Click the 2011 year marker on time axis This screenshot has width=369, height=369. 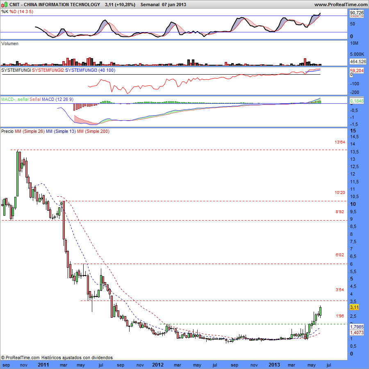[x=43, y=365]
